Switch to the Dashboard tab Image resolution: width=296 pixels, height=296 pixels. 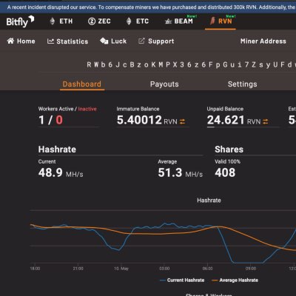[82, 84]
